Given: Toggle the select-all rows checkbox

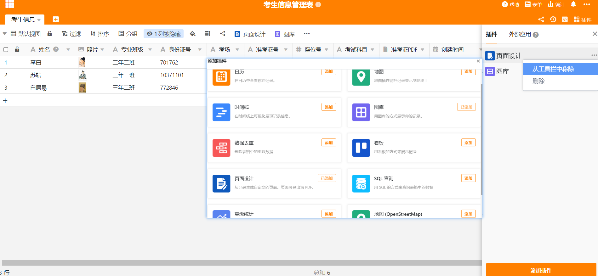Looking at the screenshot, I should click(6, 49).
